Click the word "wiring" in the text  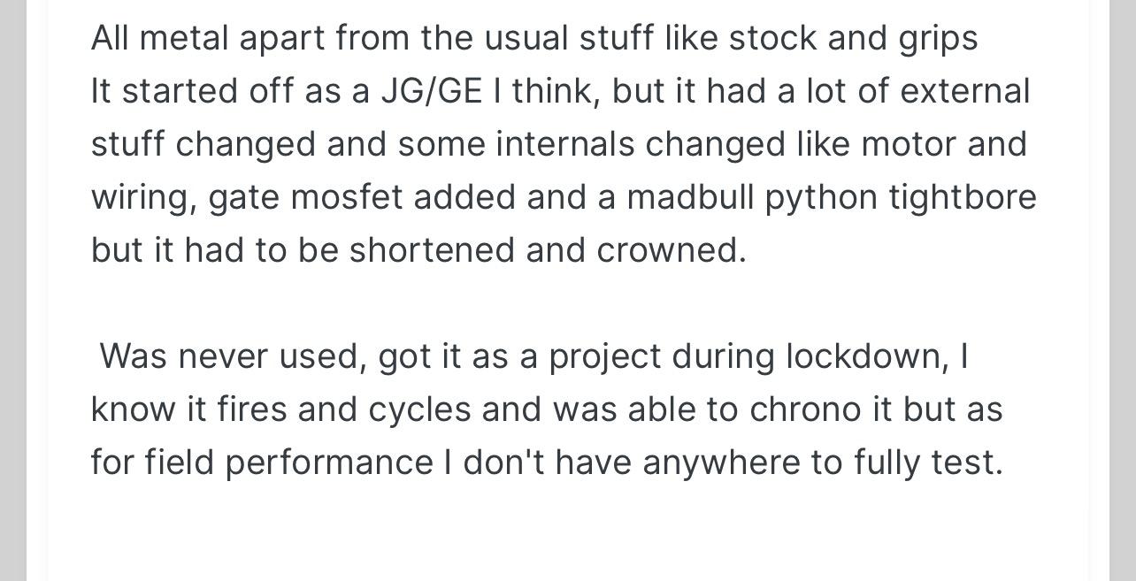pos(142,199)
